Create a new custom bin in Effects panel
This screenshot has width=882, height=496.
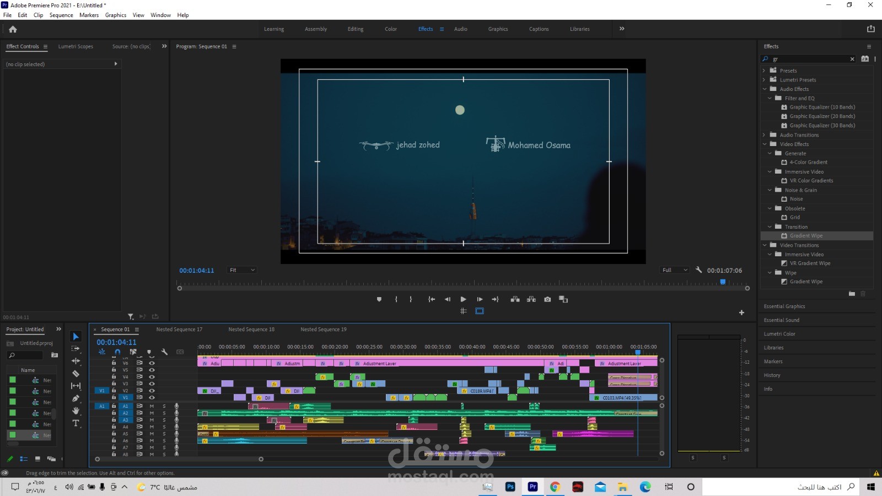852,294
